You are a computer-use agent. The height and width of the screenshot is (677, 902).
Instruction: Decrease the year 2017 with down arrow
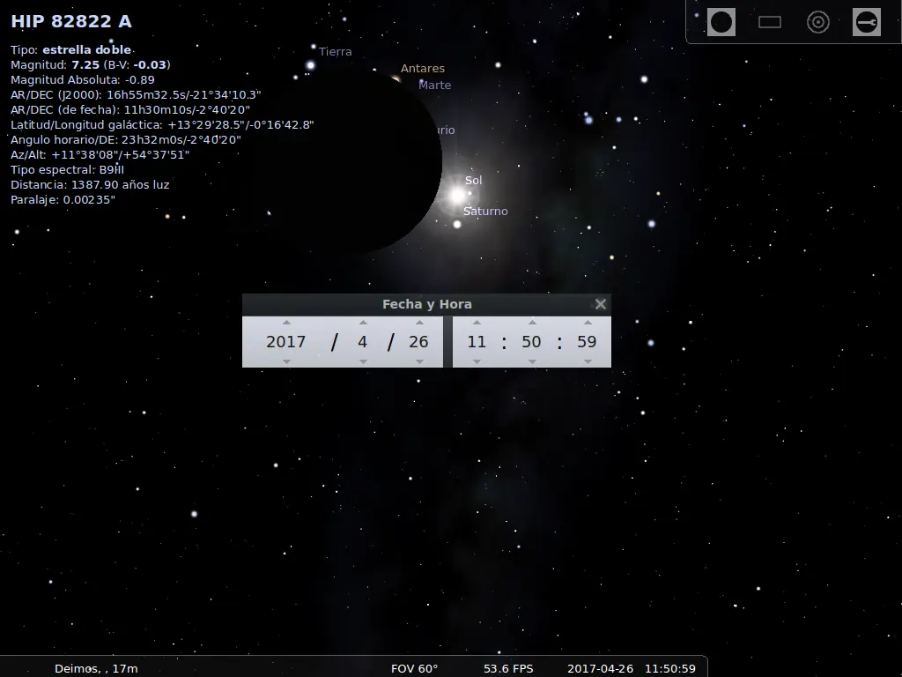pyautogui.click(x=286, y=361)
